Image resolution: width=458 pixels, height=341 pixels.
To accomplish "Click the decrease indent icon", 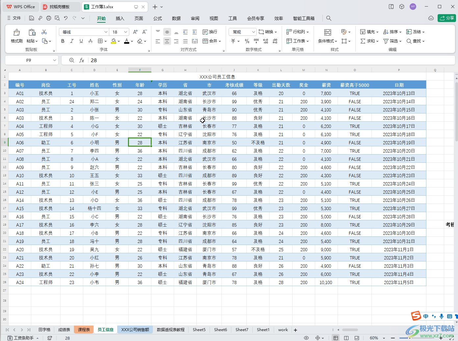I will coord(185,32).
